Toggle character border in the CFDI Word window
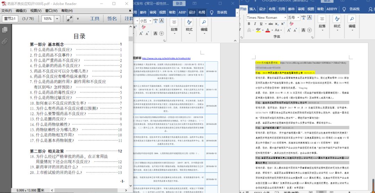The image size is (375, 193). coord(309,17)
